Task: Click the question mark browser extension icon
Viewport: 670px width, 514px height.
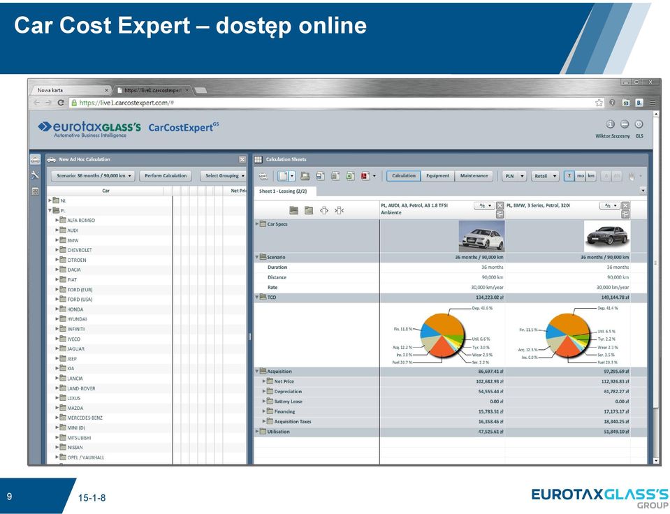Action: coord(612,103)
